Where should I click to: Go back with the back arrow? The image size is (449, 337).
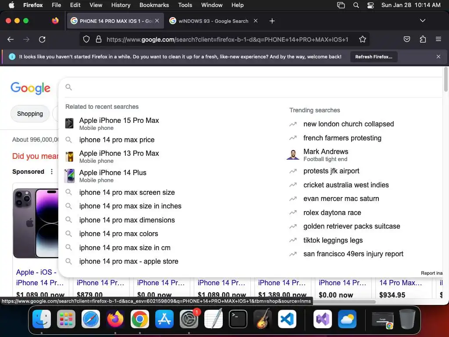tap(11, 39)
